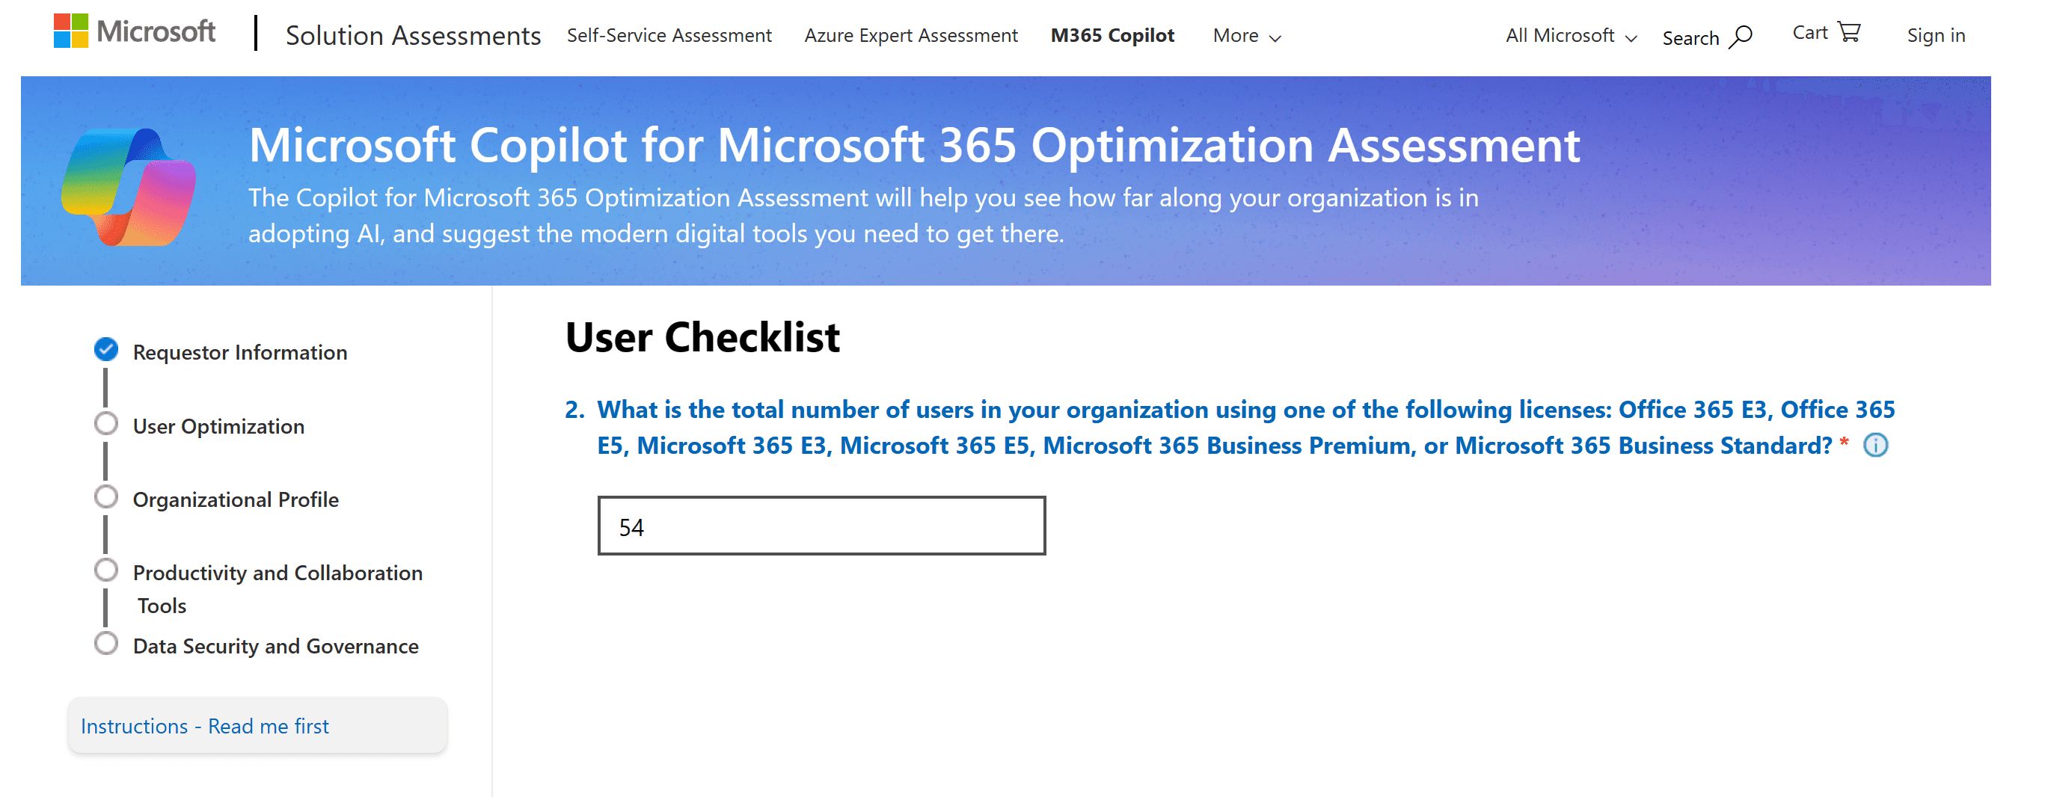Jump to Requestor Information section
Viewport: 2048px width, 797px height.
240,352
